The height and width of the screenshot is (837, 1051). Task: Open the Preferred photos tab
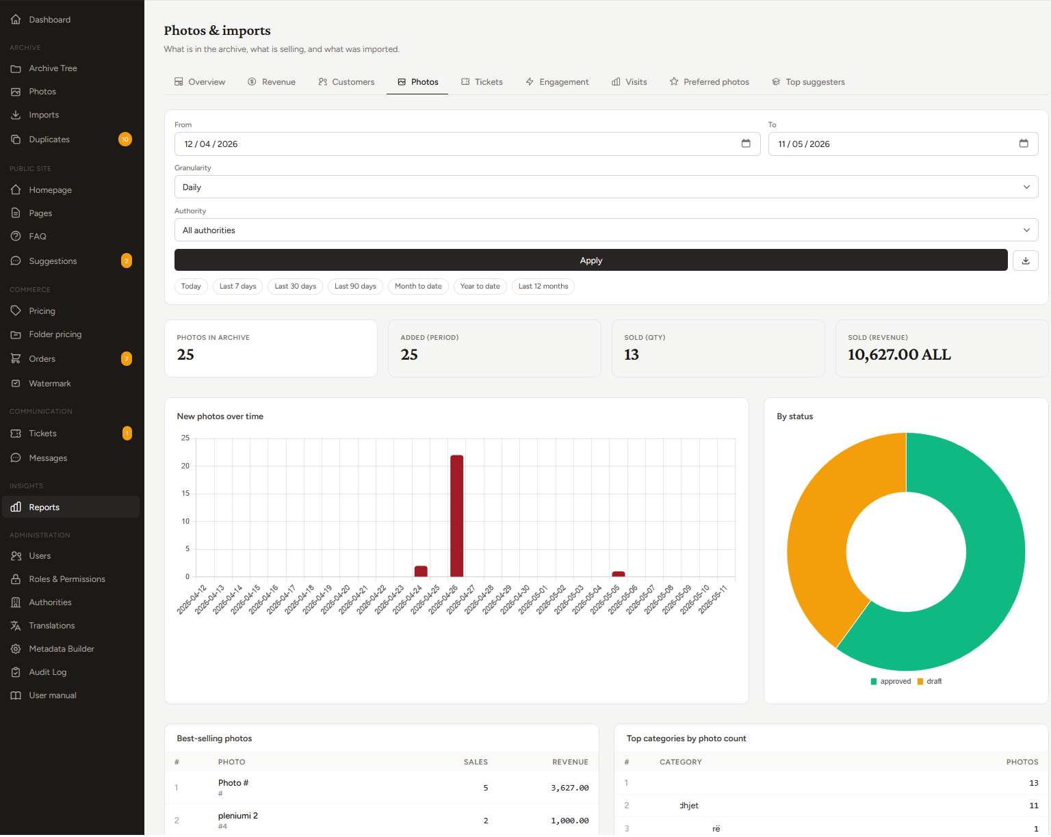tap(710, 82)
